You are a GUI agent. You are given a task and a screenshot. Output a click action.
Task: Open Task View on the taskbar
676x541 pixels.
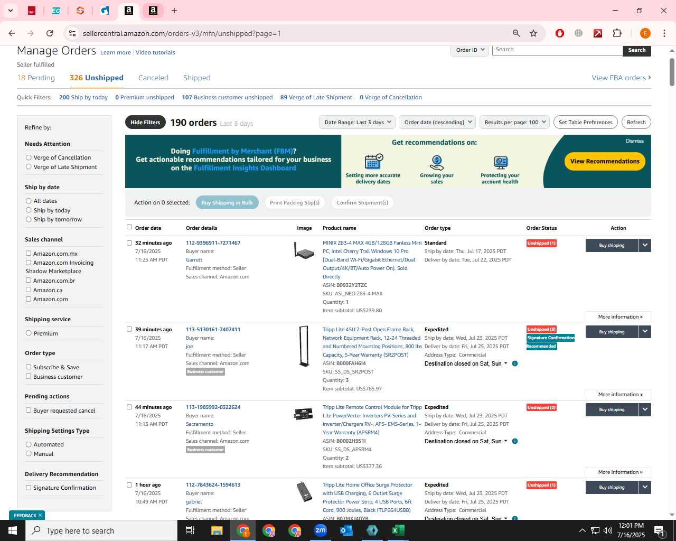(190, 530)
